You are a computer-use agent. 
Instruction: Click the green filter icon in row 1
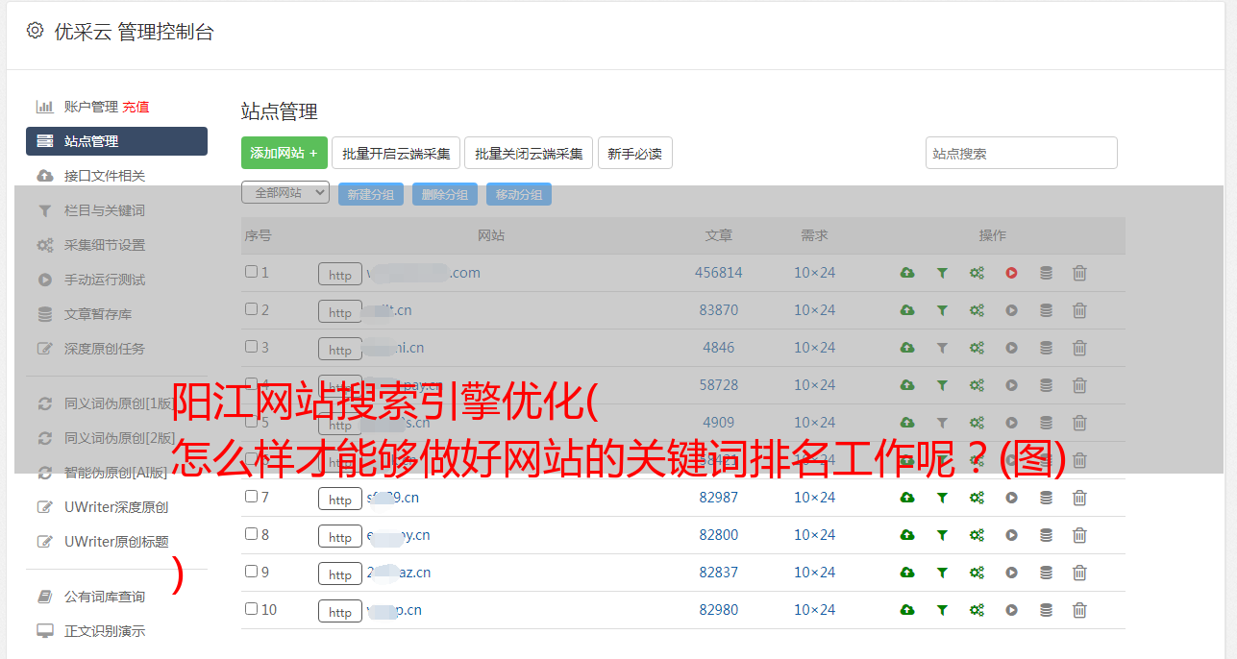coord(942,273)
